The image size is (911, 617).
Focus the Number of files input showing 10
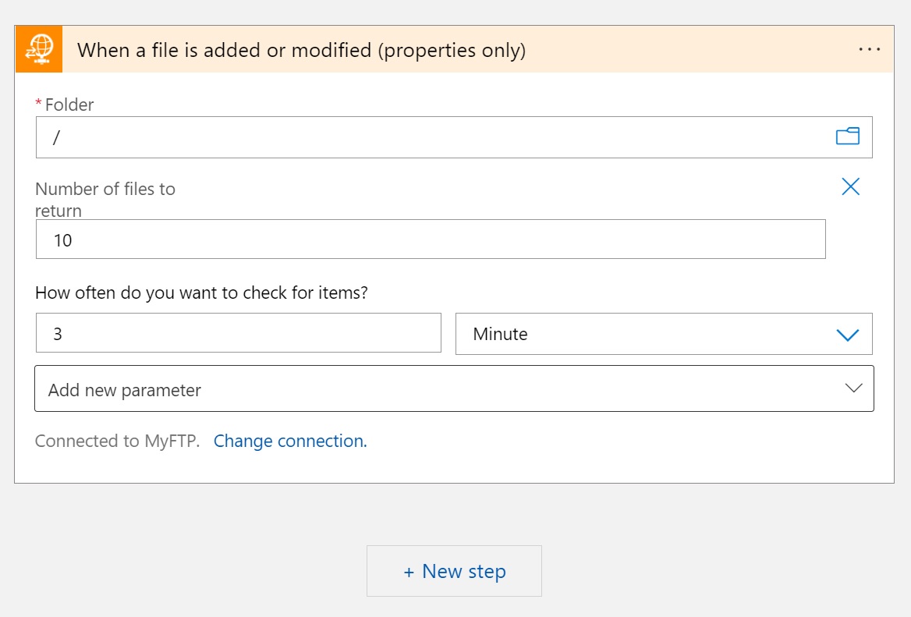429,239
